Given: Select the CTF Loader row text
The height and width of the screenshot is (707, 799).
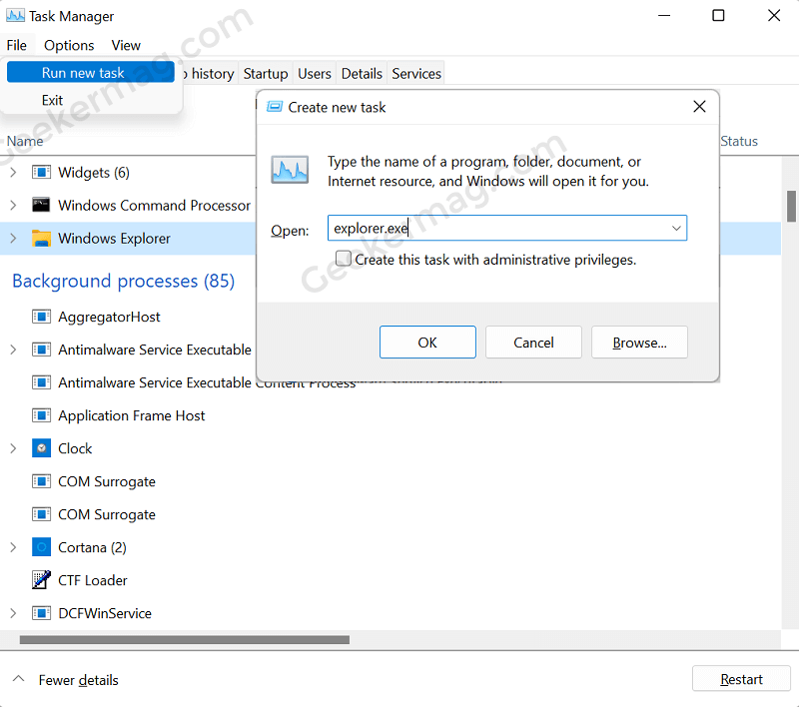Looking at the screenshot, I should click(93, 580).
